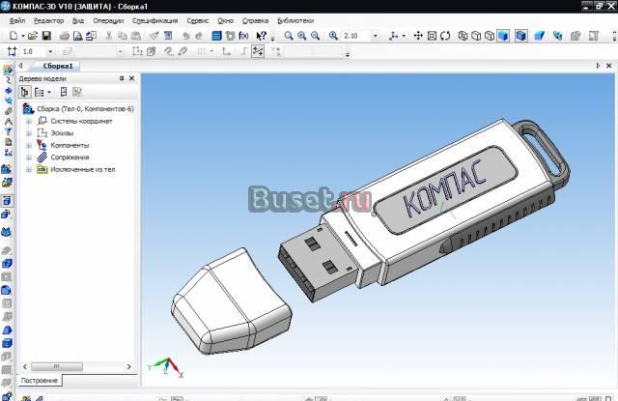Click the model tree horizontal scrollbar thumb
The width and height of the screenshot is (618, 401).
click(x=57, y=366)
